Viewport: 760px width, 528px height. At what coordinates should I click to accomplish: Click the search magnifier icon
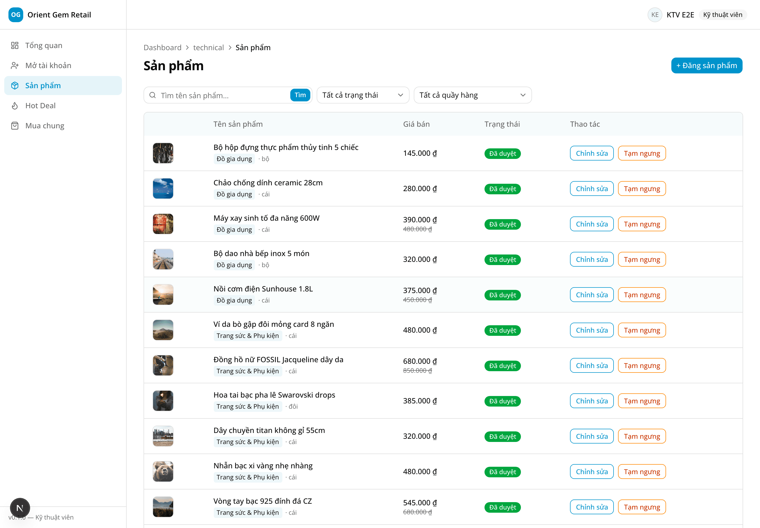click(153, 95)
